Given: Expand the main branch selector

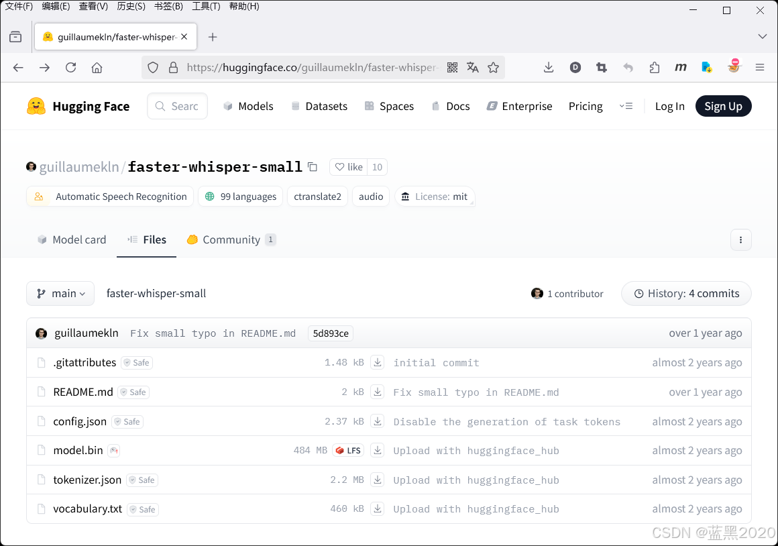Looking at the screenshot, I should pos(60,293).
